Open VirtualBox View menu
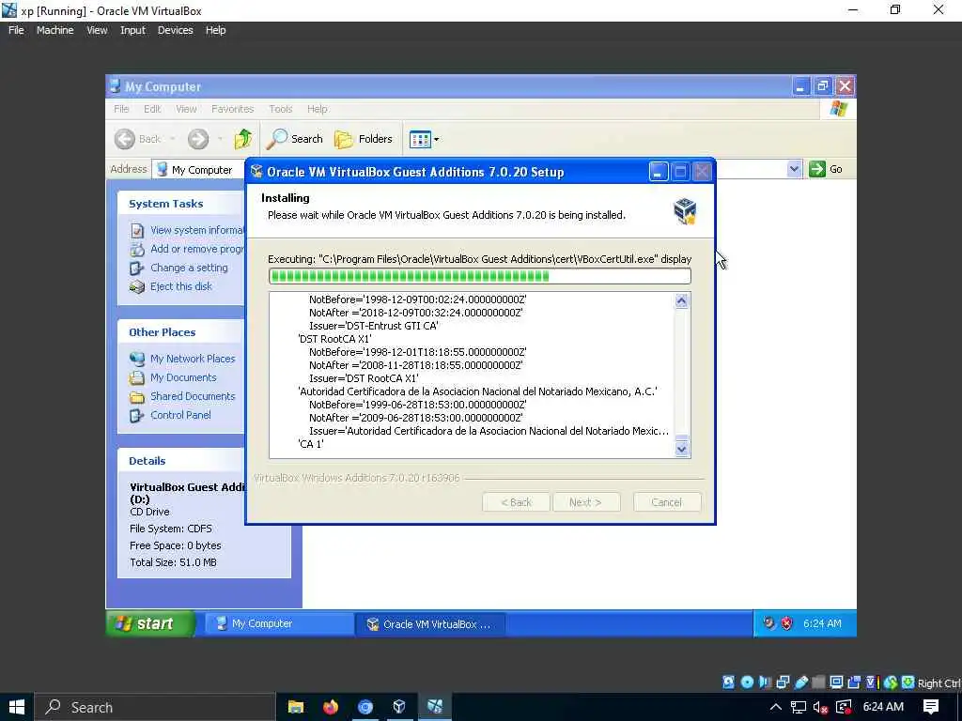The image size is (962, 721). (97, 30)
